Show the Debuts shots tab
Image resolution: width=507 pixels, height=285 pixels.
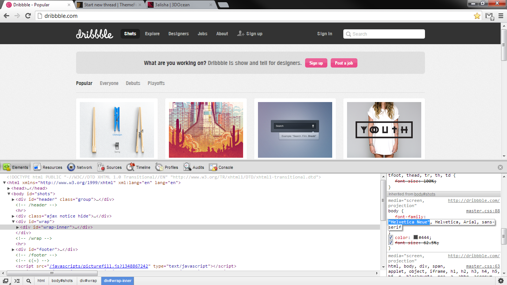click(133, 83)
